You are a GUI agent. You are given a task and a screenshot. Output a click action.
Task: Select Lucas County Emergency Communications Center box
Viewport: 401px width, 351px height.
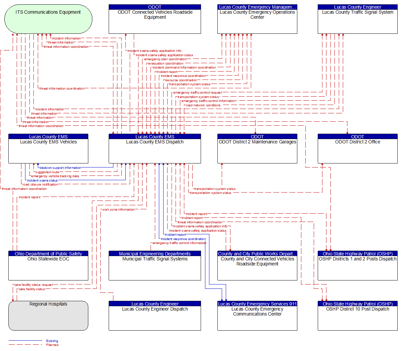(x=257, y=316)
